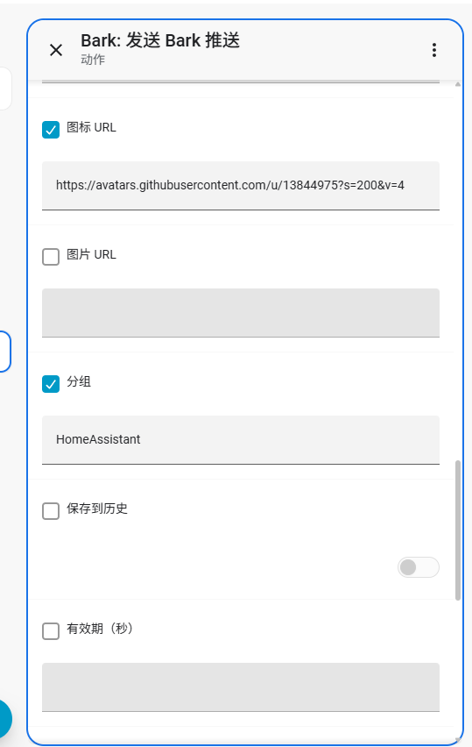Grab the dialog's vertical scrollbar thumb

[x=458, y=530]
